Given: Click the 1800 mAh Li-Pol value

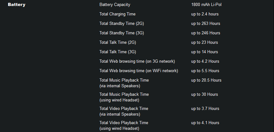Looking at the screenshot, I should [206, 5].
